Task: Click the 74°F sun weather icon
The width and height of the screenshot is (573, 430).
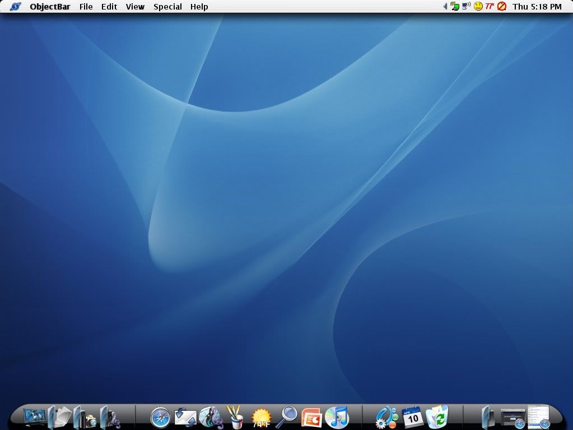Action: click(x=261, y=418)
